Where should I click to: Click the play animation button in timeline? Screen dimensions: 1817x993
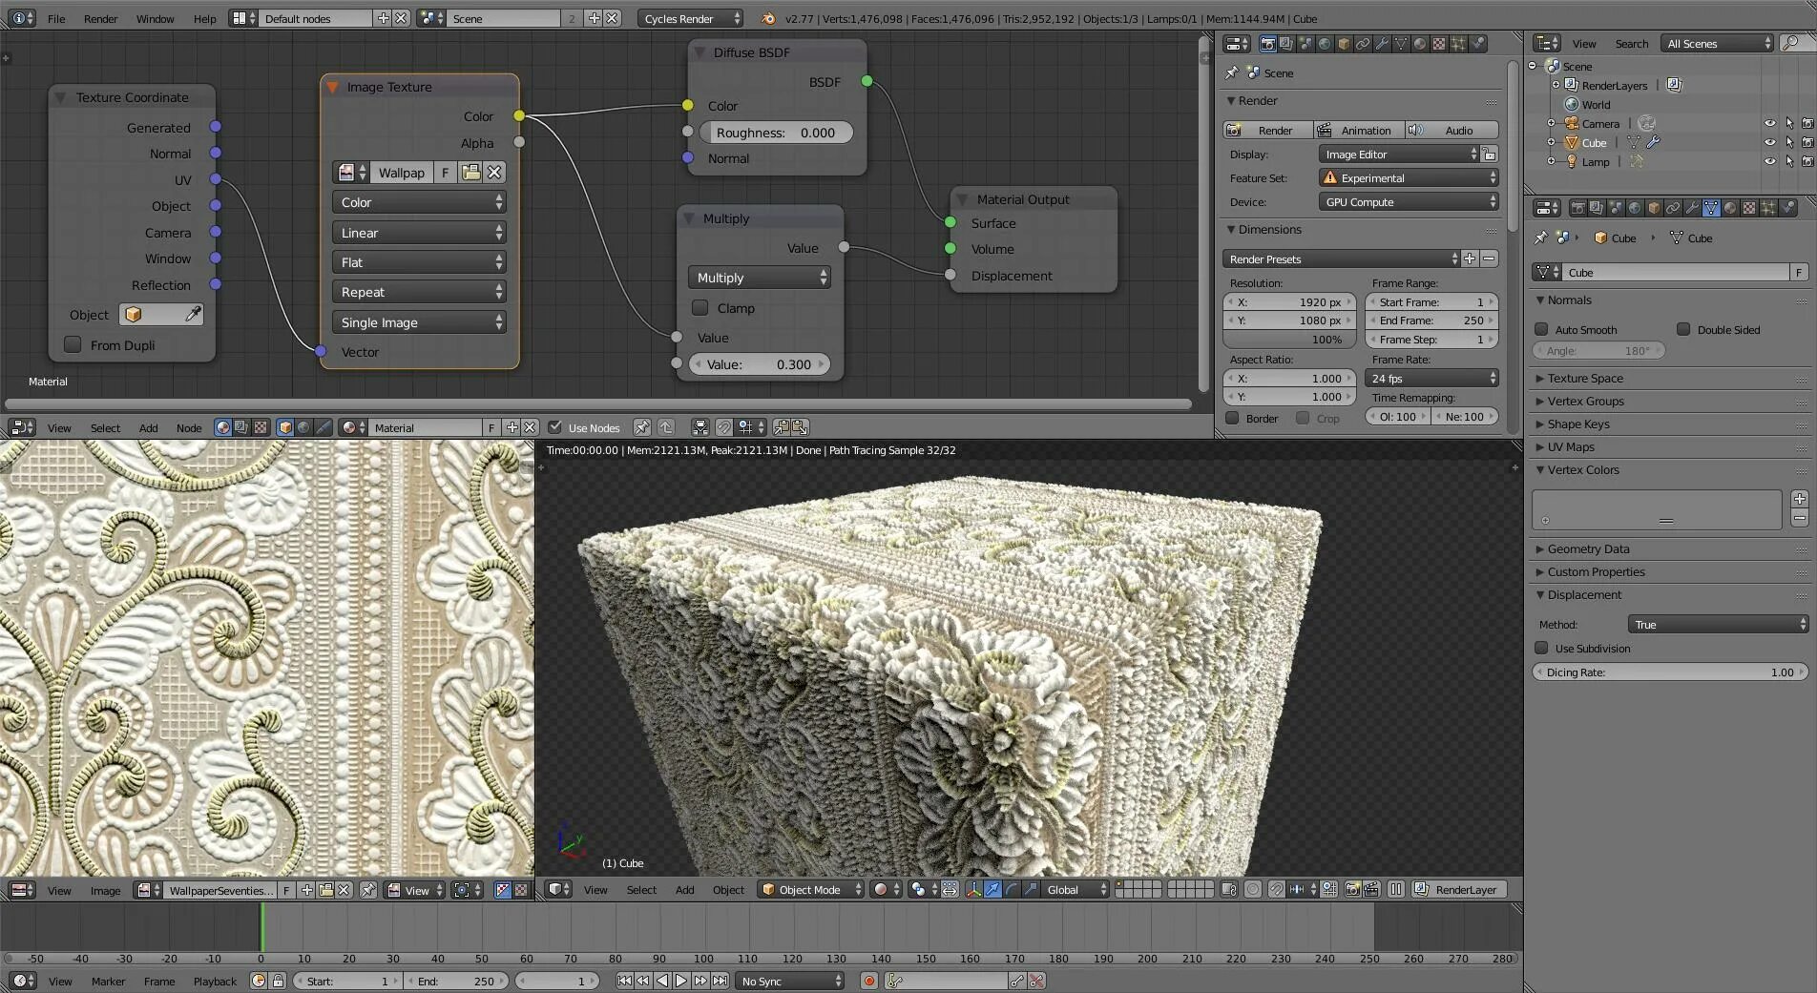point(681,981)
